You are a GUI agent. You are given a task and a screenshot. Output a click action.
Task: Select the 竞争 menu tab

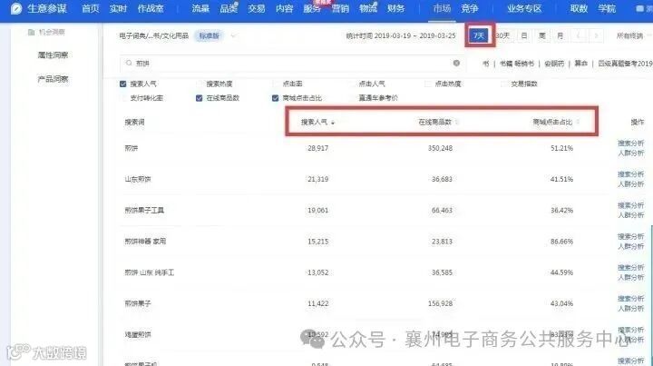click(x=470, y=8)
